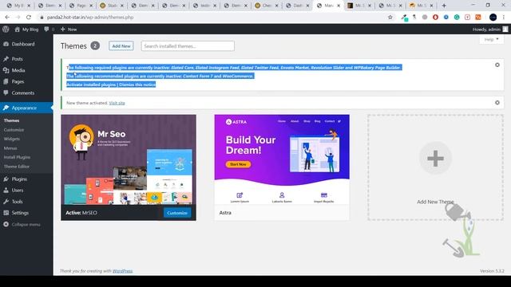
Task: Open Comments in sidebar
Action: [x=23, y=93]
